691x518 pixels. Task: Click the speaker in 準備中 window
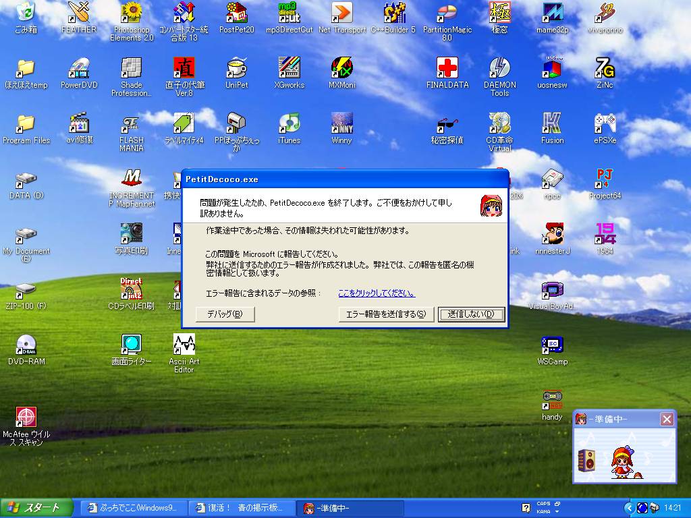[586, 460]
